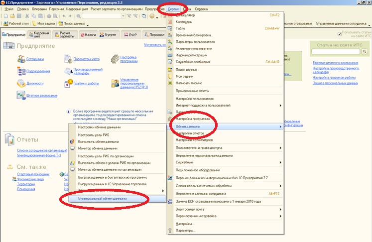Toggle the show ITS articles checkbox
Screen dimensions: 372x242
(340, 34)
